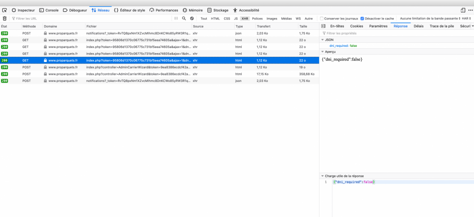Sort by Méthode column header
Viewport: 474px width, 217px height.
click(x=32, y=26)
